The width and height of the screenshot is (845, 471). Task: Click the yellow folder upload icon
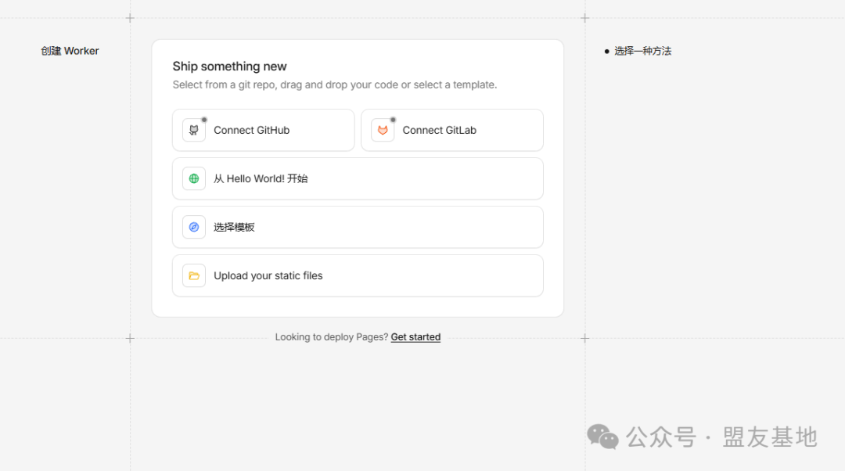coord(194,276)
